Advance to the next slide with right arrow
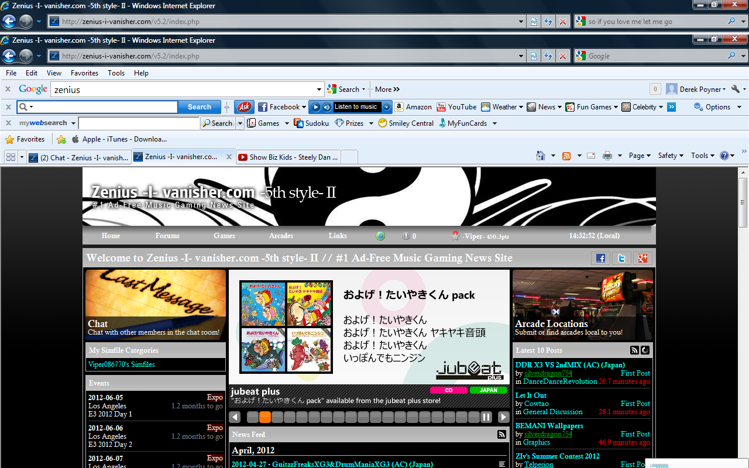749x468 pixels. 503,417
